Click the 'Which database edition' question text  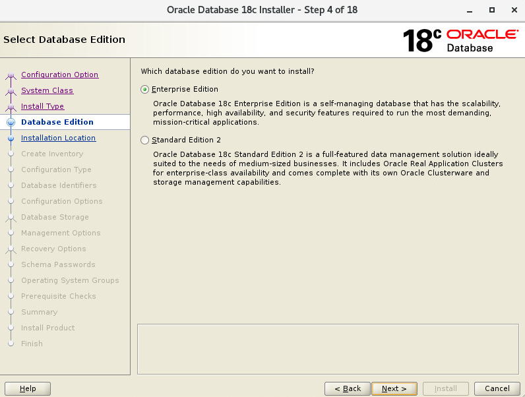(x=228, y=71)
